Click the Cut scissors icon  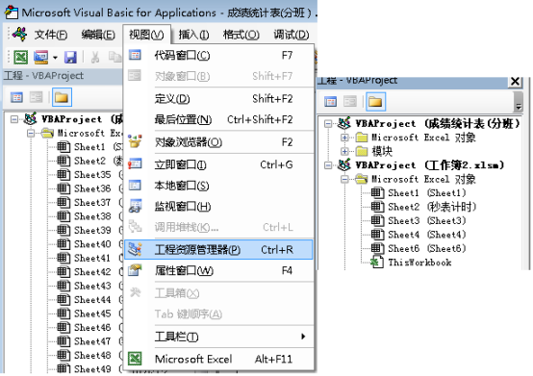95,57
